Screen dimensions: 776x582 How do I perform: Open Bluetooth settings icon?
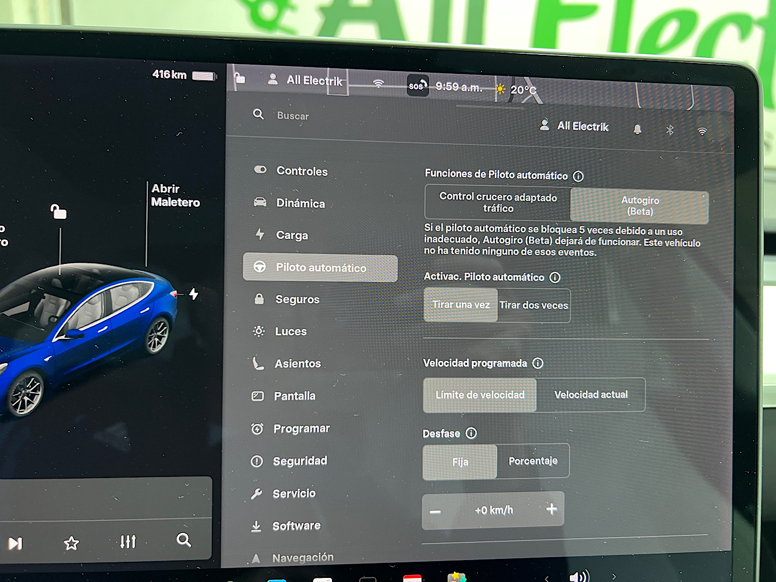point(670,130)
